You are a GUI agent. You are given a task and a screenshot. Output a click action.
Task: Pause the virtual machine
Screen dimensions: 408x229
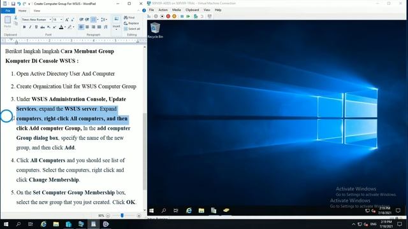[182, 16]
